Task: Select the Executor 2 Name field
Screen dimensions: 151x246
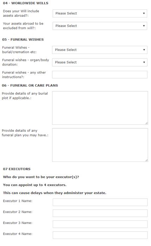Action: pyautogui.click(x=100, y=213)
